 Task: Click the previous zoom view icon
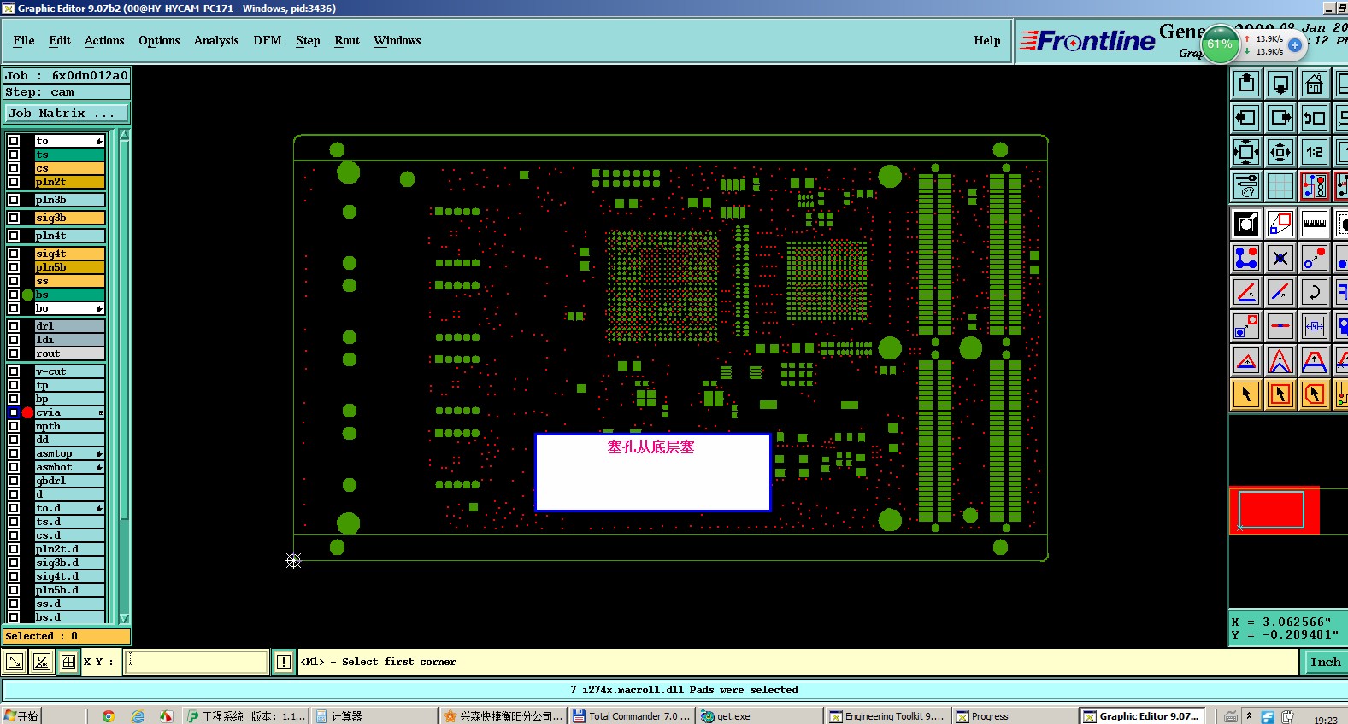coord(1315,118)
